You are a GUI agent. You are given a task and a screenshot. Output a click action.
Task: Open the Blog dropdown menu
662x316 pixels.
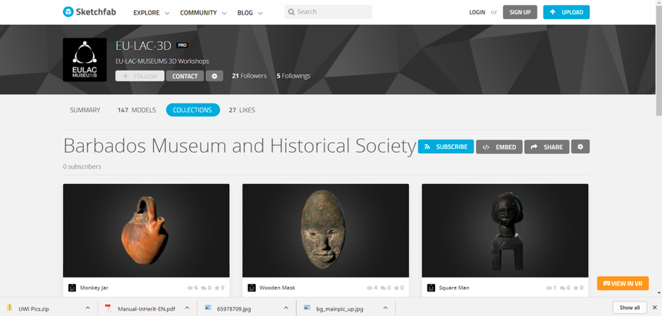point(250,12)
